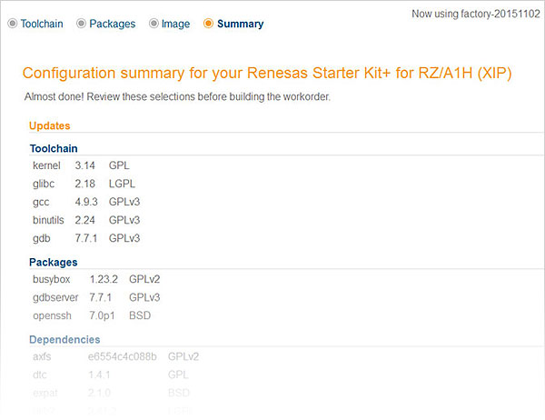Select the Packages step radio button
The image size is (545, 420).
point(81,24)
